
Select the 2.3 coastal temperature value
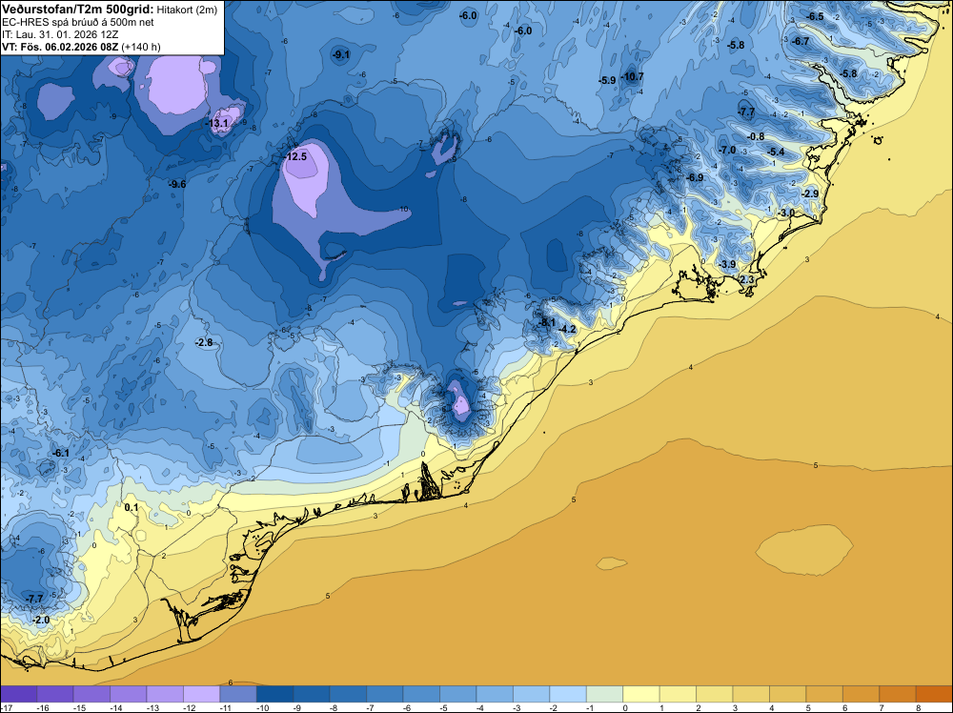[747, 279]
